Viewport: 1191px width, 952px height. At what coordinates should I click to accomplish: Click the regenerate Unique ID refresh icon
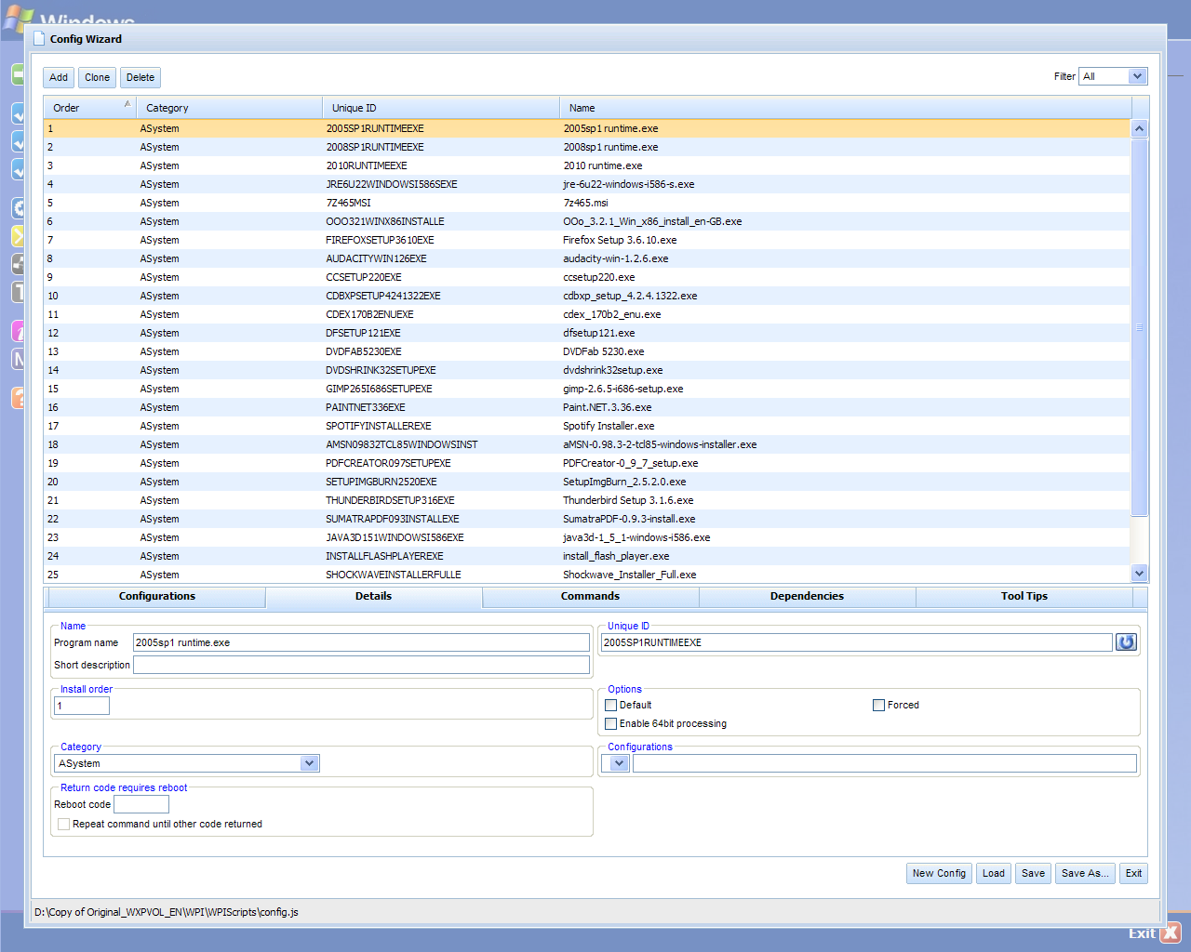click(1126, 642)
